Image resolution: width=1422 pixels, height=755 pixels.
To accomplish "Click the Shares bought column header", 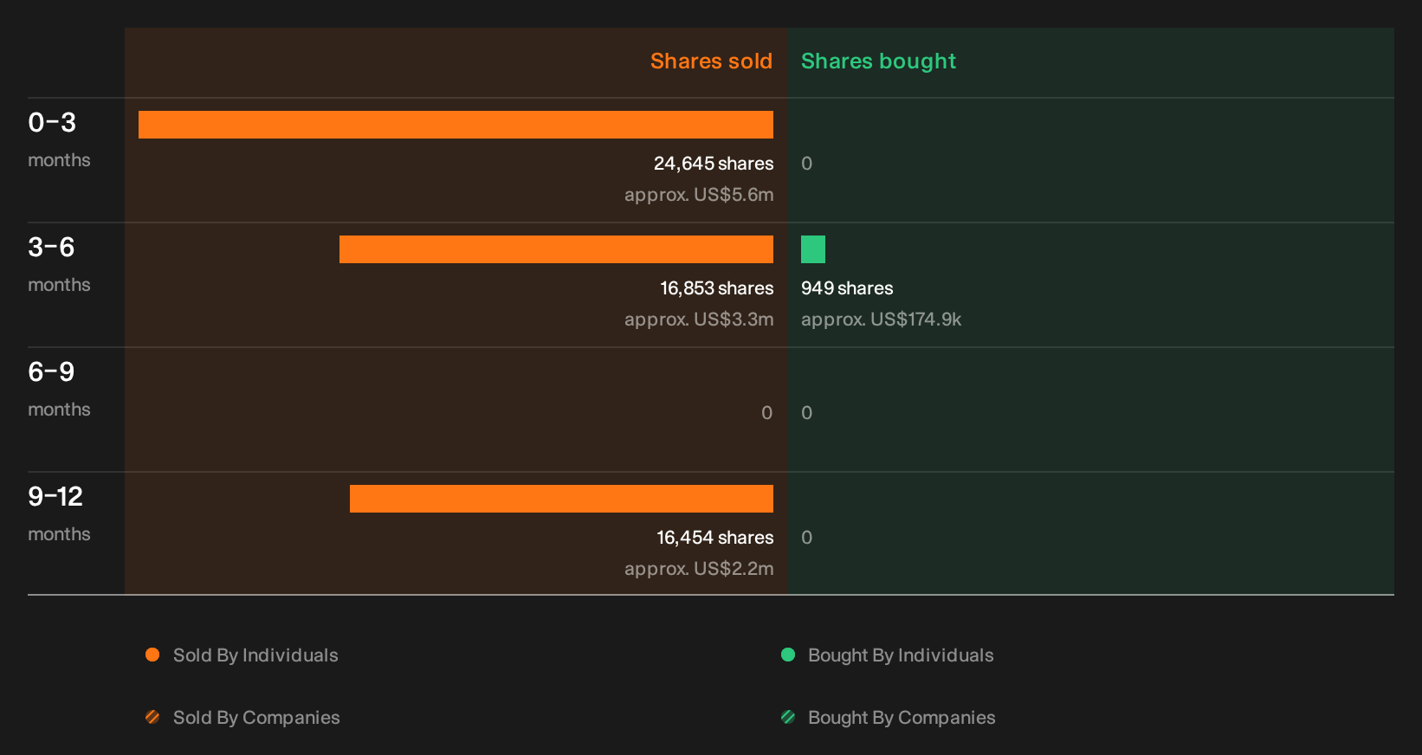I will pyautogui.click(x=878, y=61).
